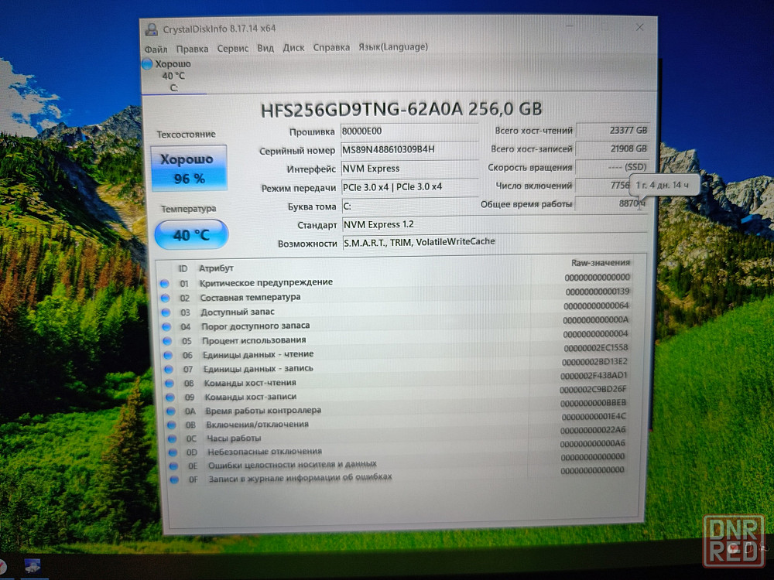Select the C: drive tab showing Хорошо 40 °C
The image size is (774, 580).
172,76
